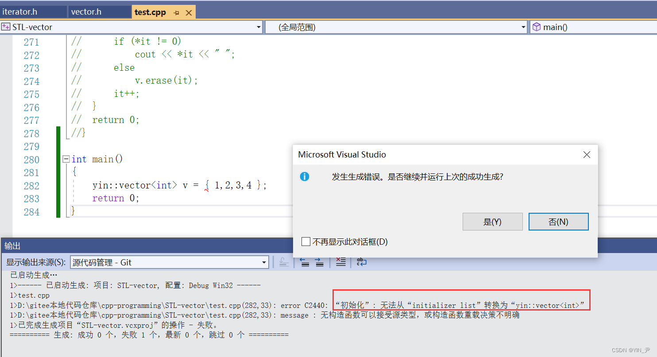Check the '不再显示此对话框' checkbox
This screenshot has height=357, width=657.
(x=306, y=242)
